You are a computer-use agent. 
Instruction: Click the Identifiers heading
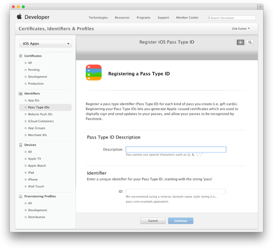point(32,93)
